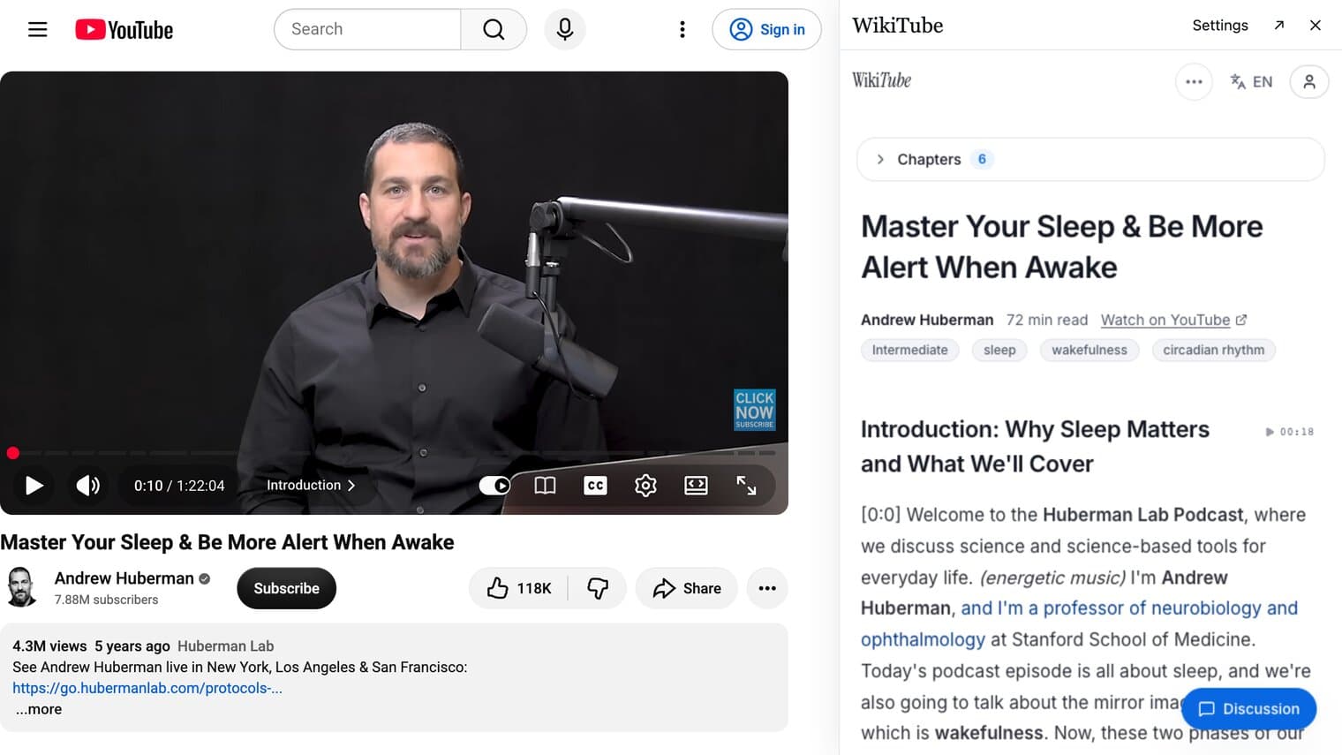Close the WikiTube side panel
Viewport: 1342px width, 755px height.
coord(1315,25)
